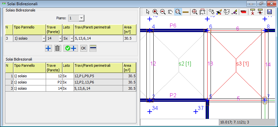Click the beam with red node icon
This screenshot has height=127, width=278.
click(260, 12)
